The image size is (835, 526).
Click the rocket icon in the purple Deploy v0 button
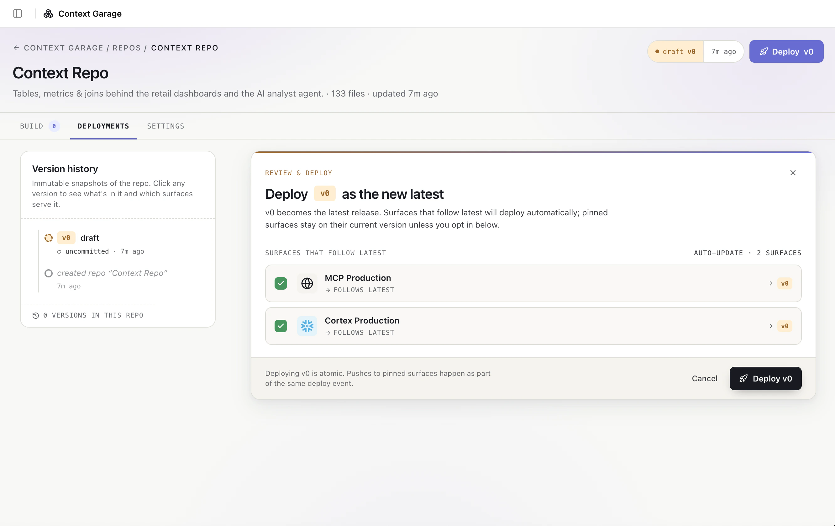tap(764, 52)
